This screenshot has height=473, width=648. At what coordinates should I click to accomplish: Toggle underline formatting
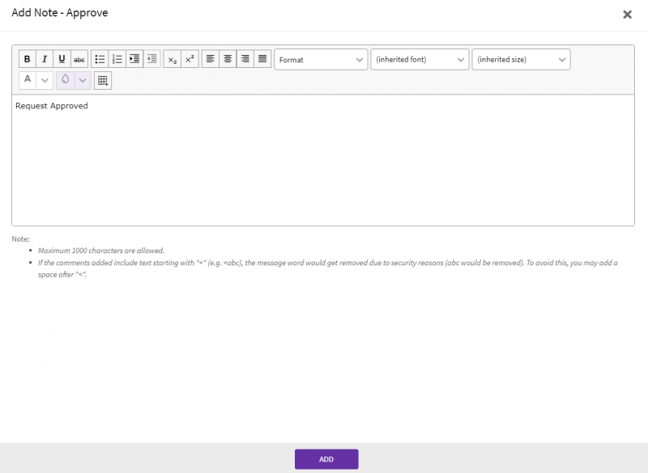pos(61,58)
